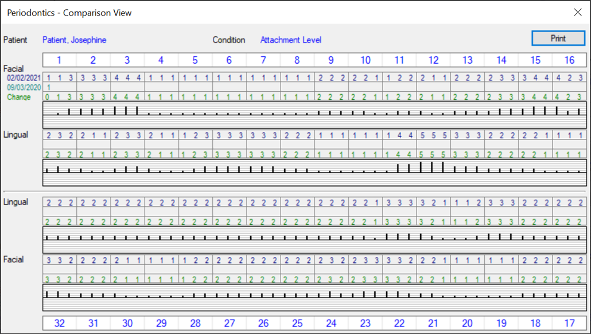Select tooth number 1 header cell
Screen dimensions: 591x334
pos(59,60)
